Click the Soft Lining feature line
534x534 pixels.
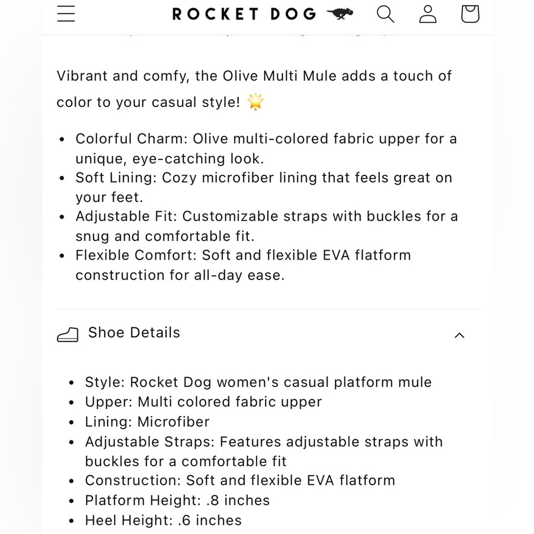[x=264, y=187]
